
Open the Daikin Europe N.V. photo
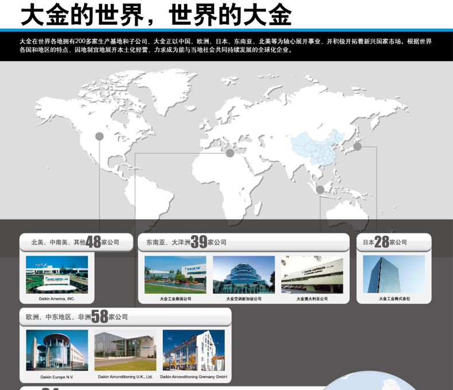(x=57, y=350)
